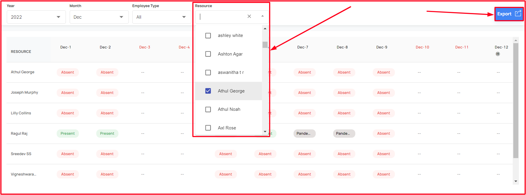Open the Year dropdown showing 2022

[x=36, y=17]
